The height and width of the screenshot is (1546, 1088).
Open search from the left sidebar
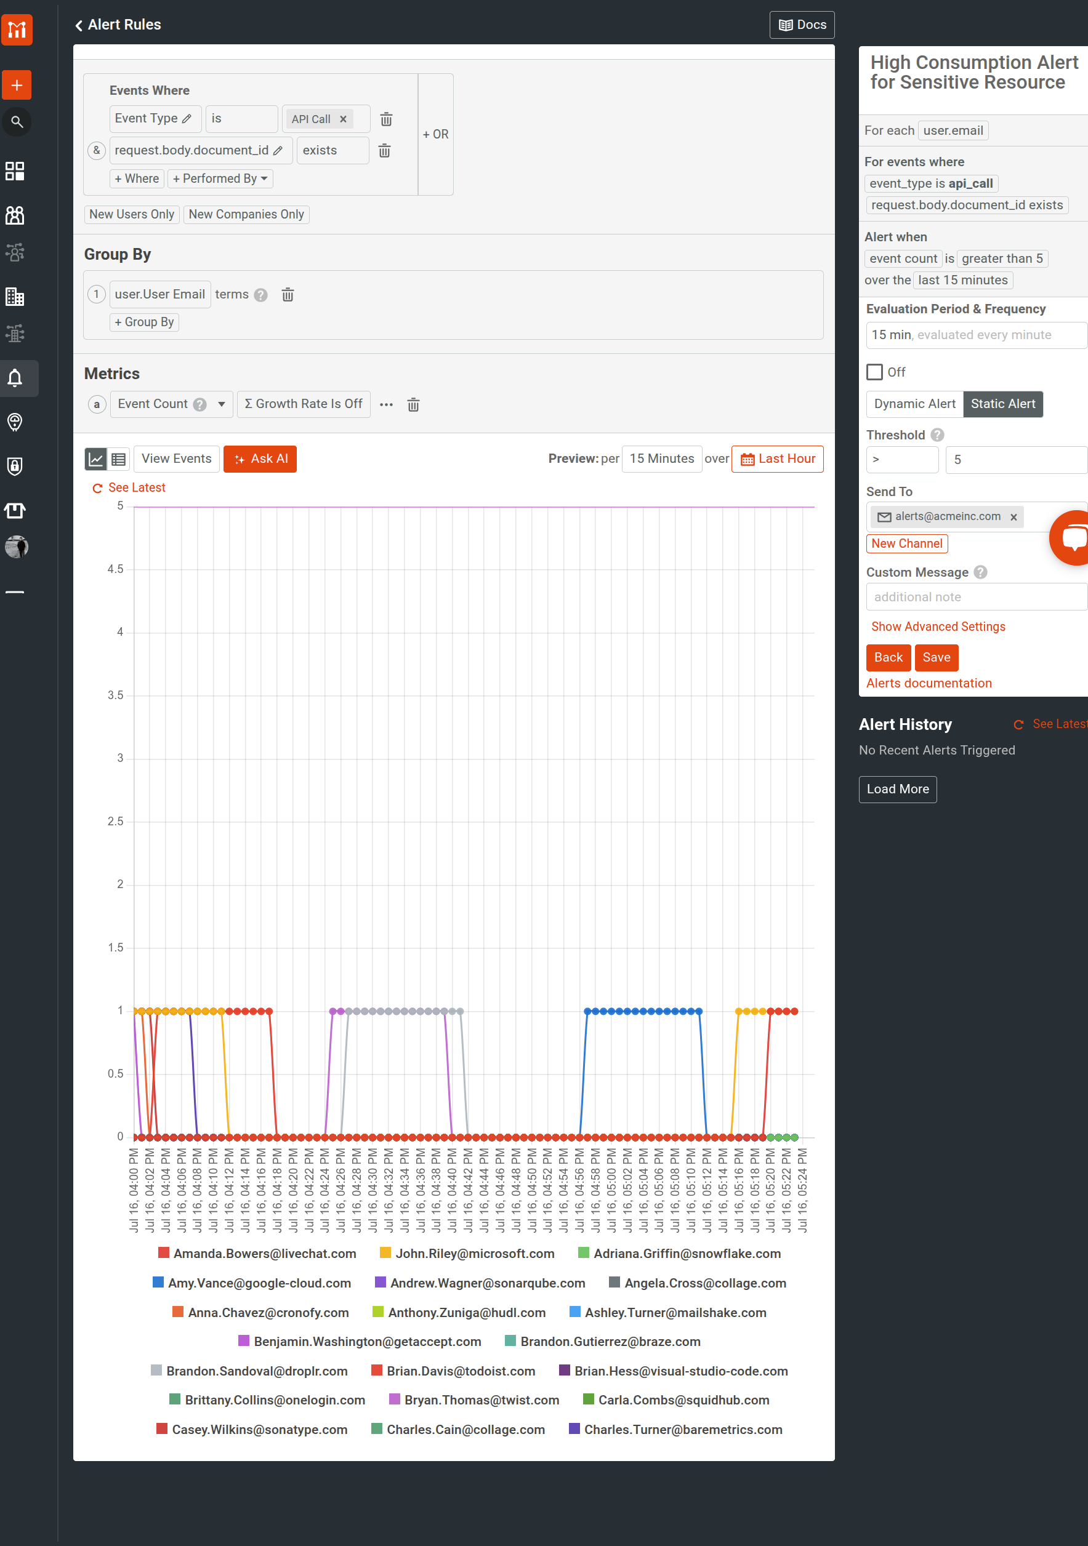[x=16, y=122]
